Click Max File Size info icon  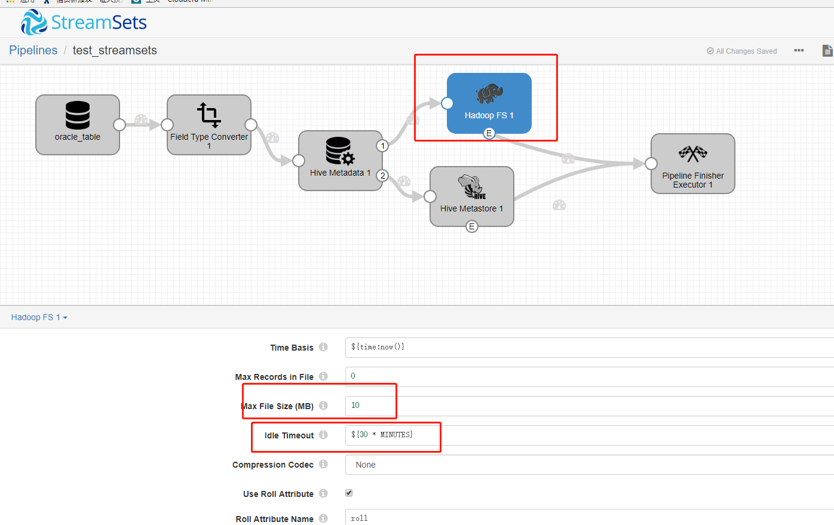[323, 406]
